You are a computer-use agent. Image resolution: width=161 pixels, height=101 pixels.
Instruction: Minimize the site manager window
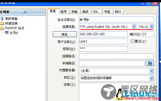click(x=143, y=3)
